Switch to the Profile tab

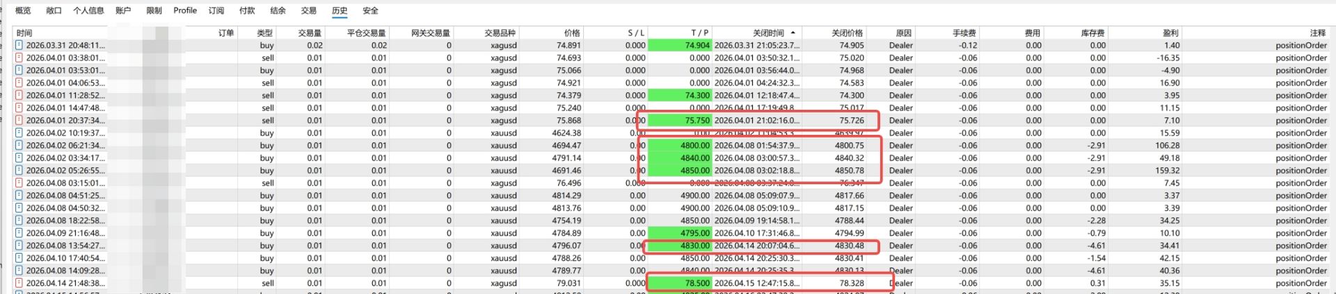[x=185, y=10]
